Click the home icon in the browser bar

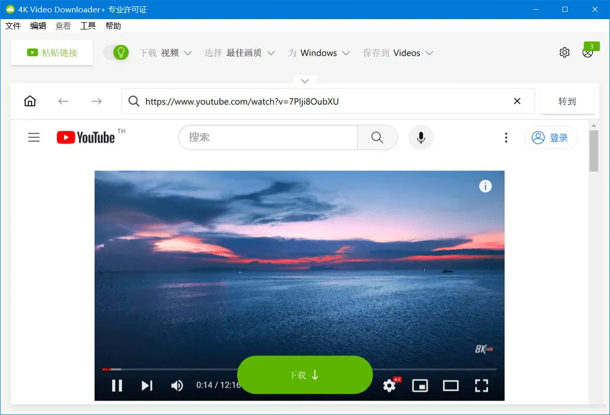(x=29, y=101)
